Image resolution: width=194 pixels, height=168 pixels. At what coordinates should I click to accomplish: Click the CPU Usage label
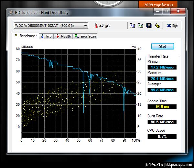[x=156, y=131]
